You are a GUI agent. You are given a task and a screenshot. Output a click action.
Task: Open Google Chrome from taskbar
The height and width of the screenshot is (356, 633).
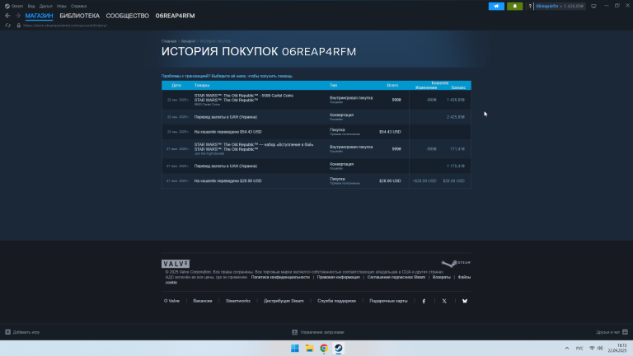pyautogui.click(x=324, y=349)
